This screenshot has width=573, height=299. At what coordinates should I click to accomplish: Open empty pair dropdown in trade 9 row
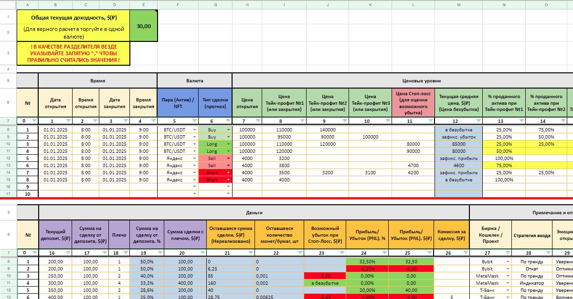[x=194, y=187]
